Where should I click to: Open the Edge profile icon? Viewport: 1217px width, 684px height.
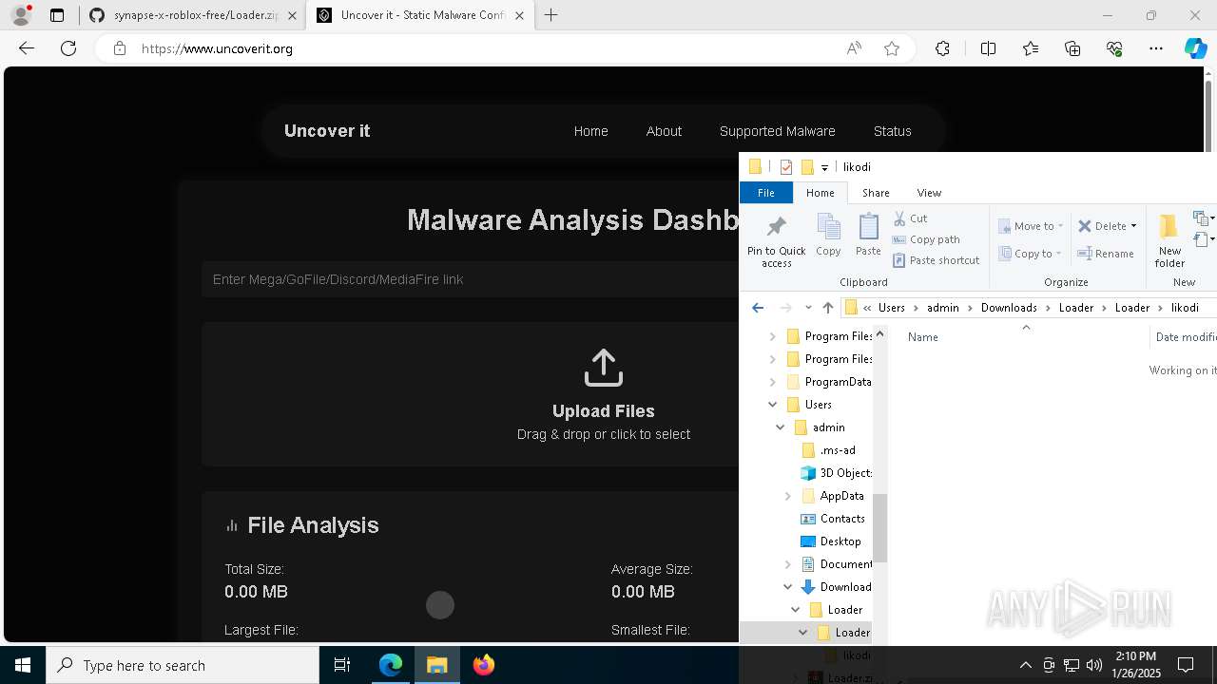click(x=20, y=15)
